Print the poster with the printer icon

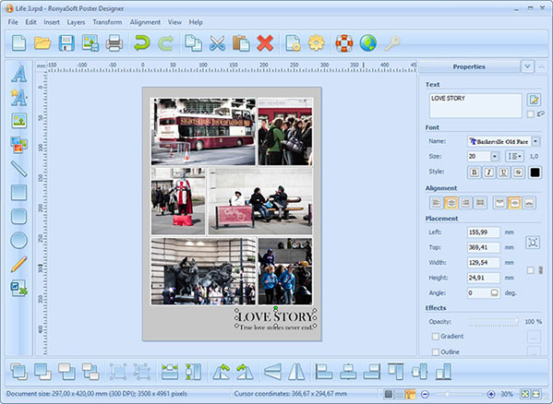click(114, 43)
